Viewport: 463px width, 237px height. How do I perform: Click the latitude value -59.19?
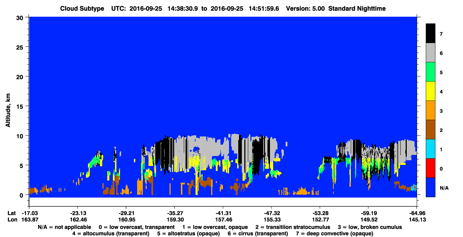(368, 213)
